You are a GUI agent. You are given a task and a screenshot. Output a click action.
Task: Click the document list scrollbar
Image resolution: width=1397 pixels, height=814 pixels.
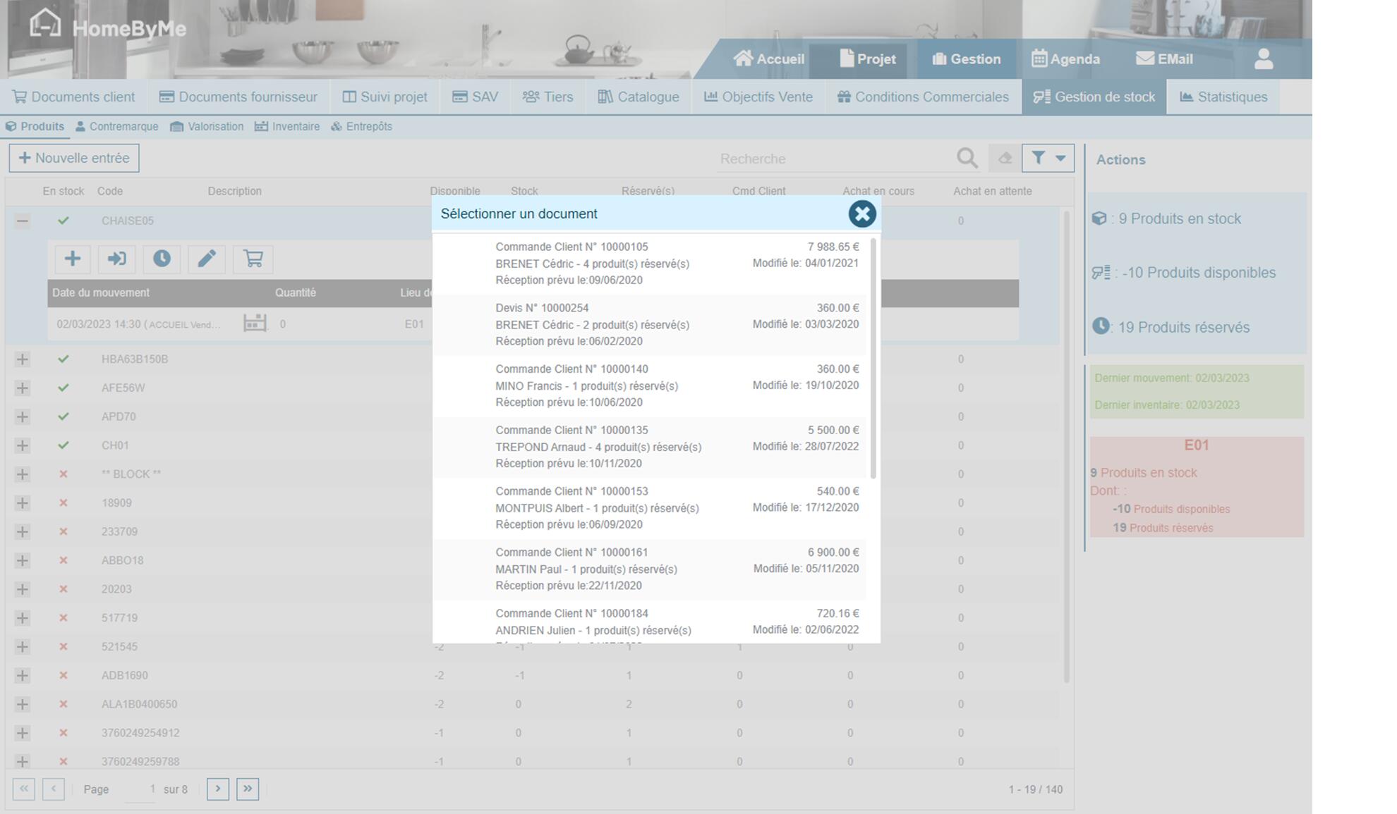[873, 358]
